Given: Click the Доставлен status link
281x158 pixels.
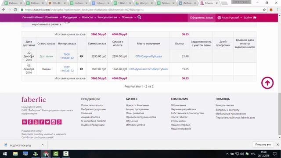Looking at the screenshot, I should [46, 56].
